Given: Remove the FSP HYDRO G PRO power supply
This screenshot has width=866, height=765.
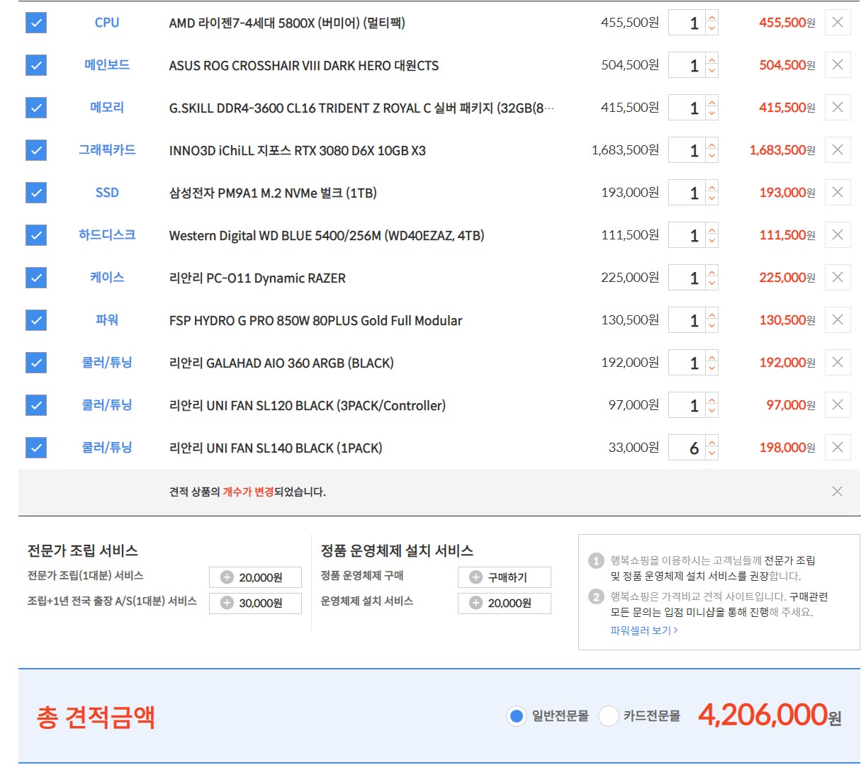Looking at the screenshot, I should coord(838,320).
